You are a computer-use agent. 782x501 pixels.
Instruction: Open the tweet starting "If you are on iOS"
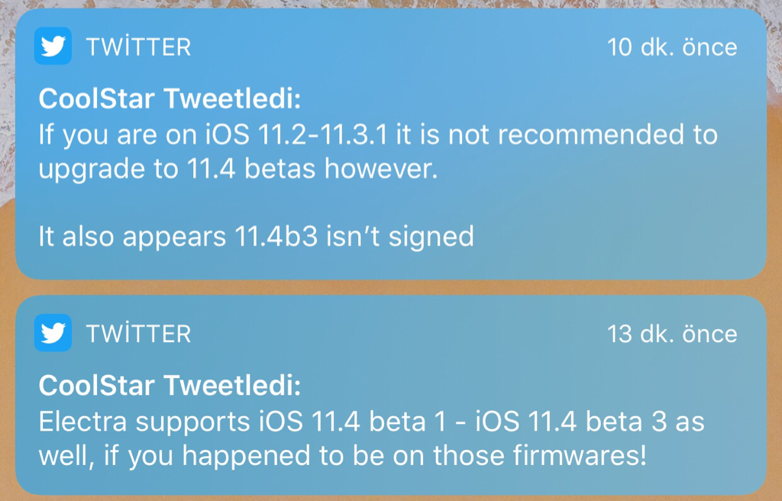[377, 135]
